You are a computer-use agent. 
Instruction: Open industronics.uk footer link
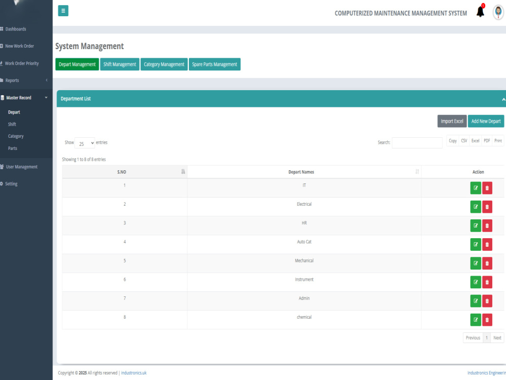tap(134, 373)
